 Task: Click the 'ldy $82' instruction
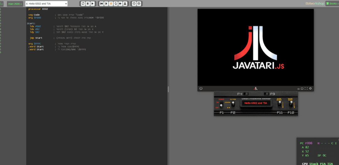point(35,32)
